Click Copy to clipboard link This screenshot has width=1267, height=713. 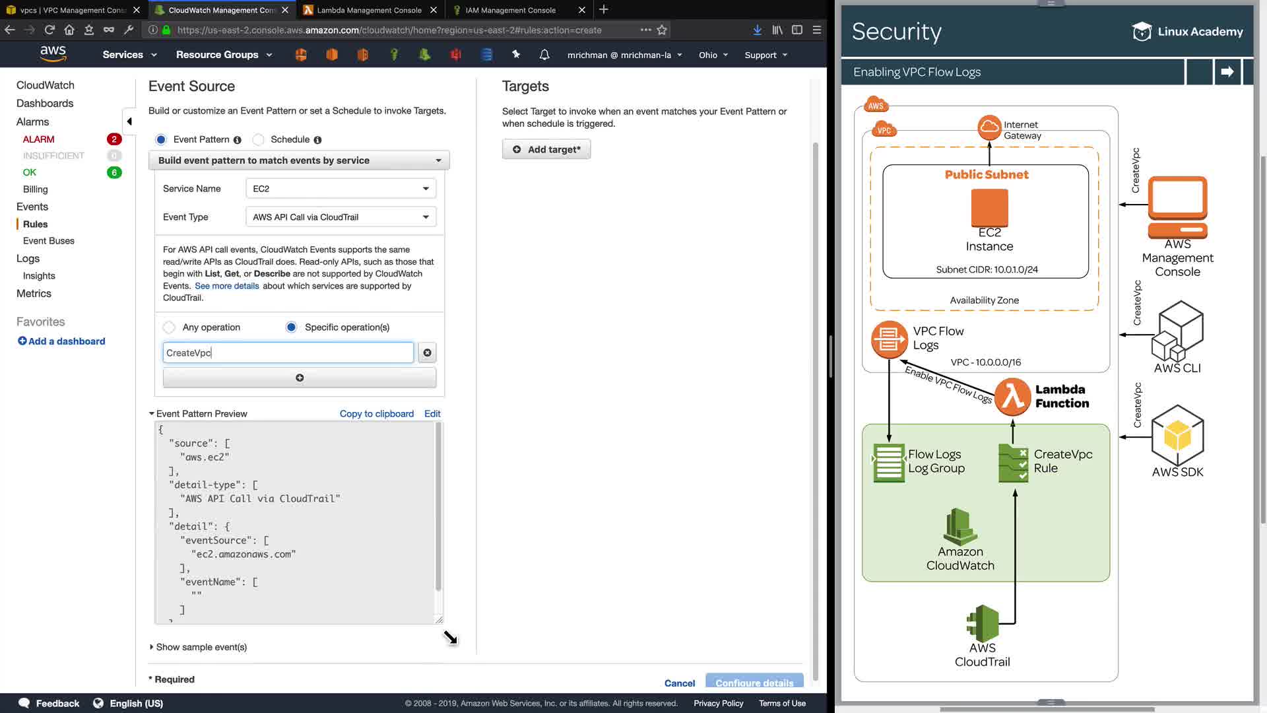tap(376, 414)
